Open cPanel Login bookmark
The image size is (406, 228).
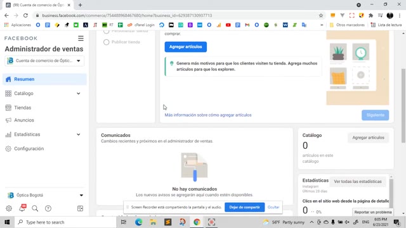click(x=141, y=25)
